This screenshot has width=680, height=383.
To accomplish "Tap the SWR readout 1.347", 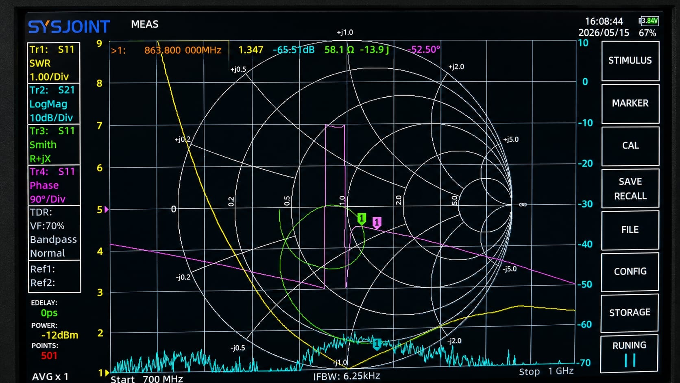I will pos(251,50).
